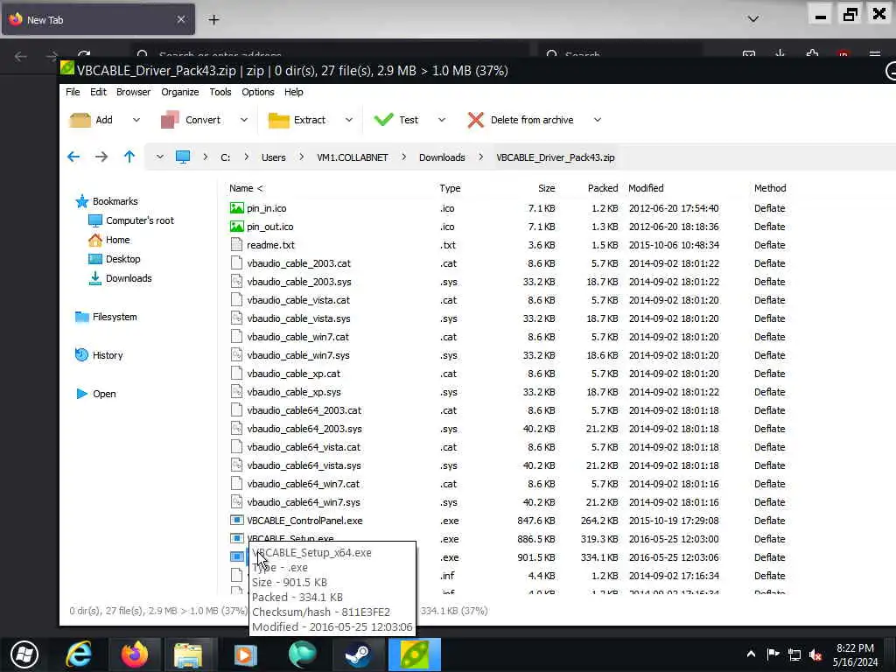The height and width of the screenshot is (672, 896).
Task: Click the computer icon in the address bar
Action: (183, 157)
